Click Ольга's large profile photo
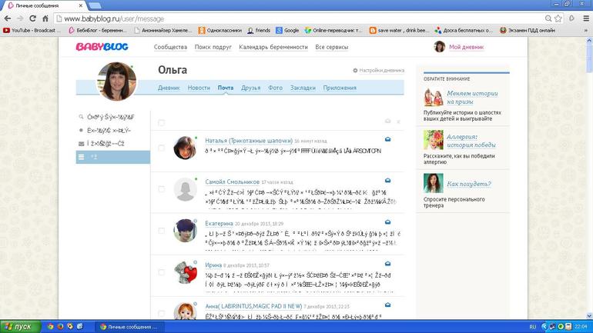Viewport: 593px width, 333px height. tap(117, 82)
